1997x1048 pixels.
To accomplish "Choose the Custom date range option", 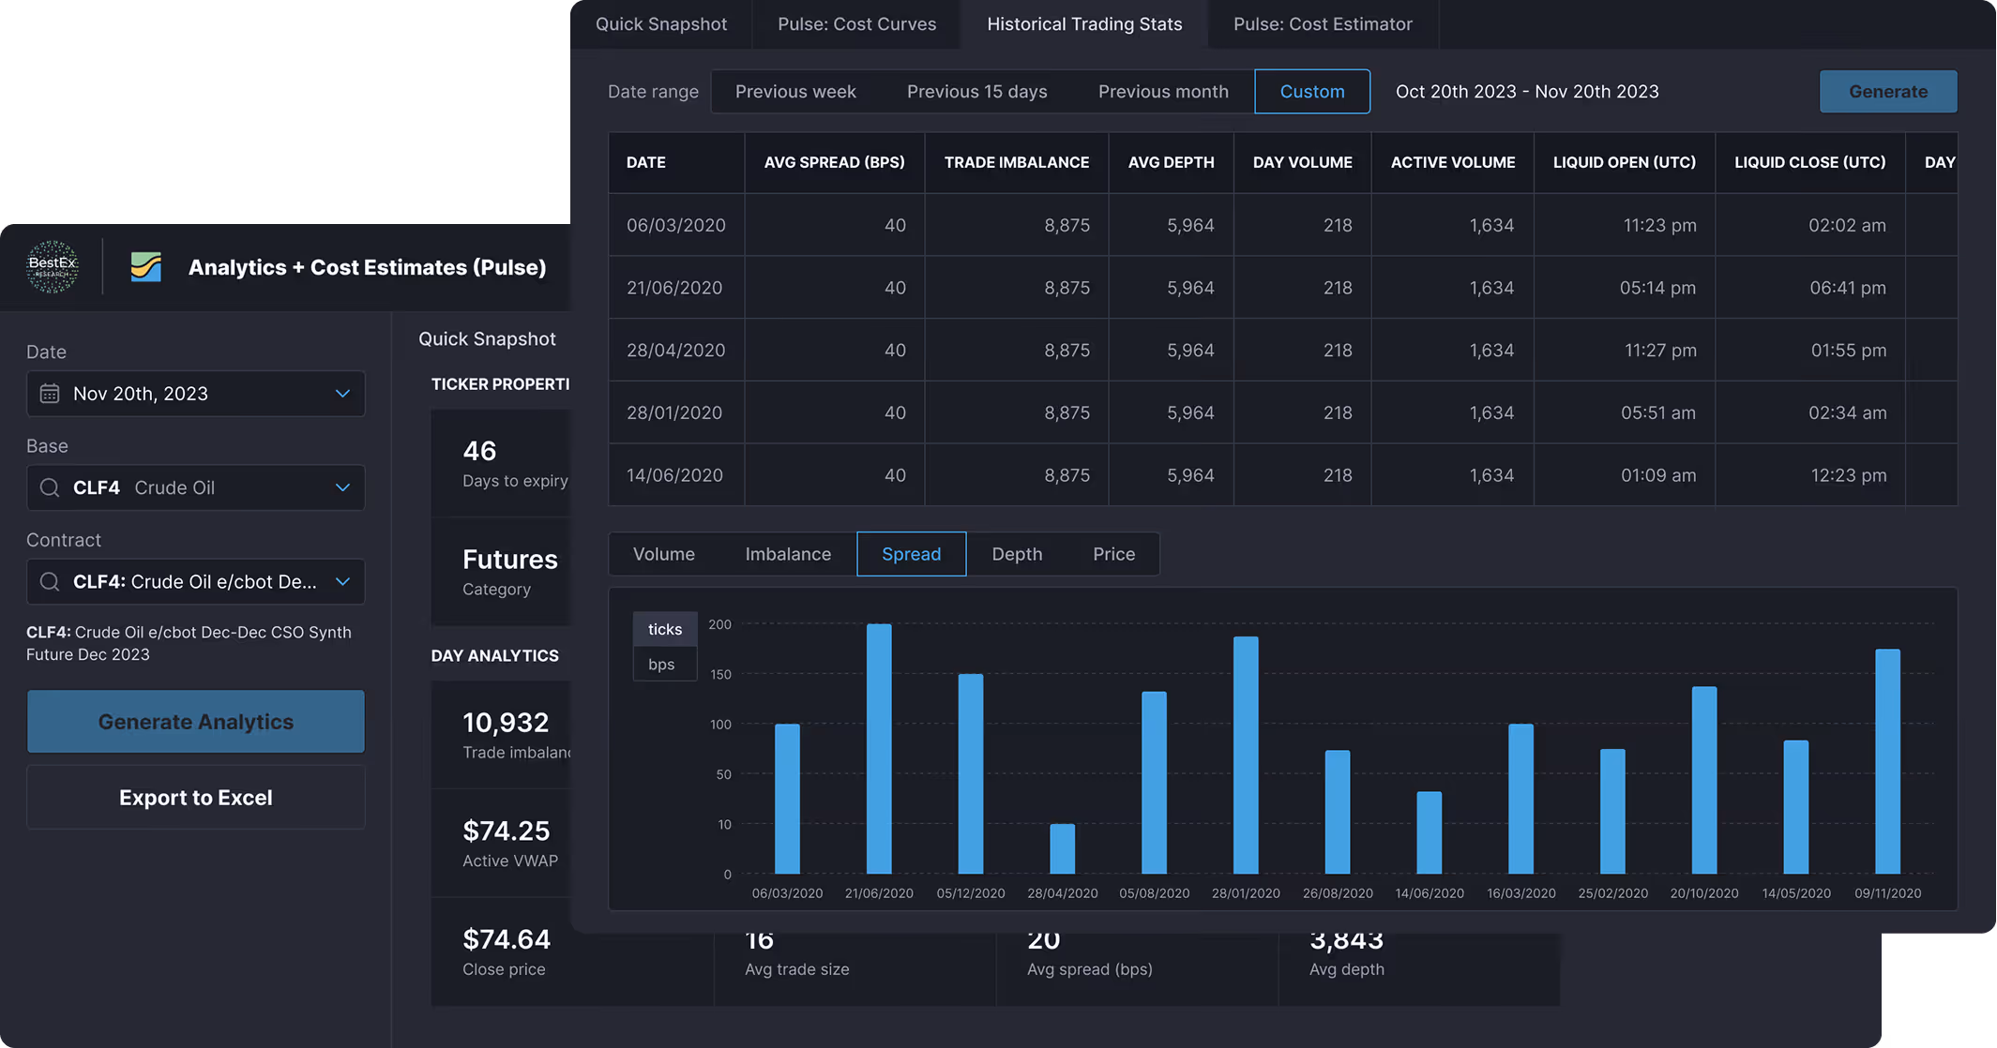I will coord(1311,92).
